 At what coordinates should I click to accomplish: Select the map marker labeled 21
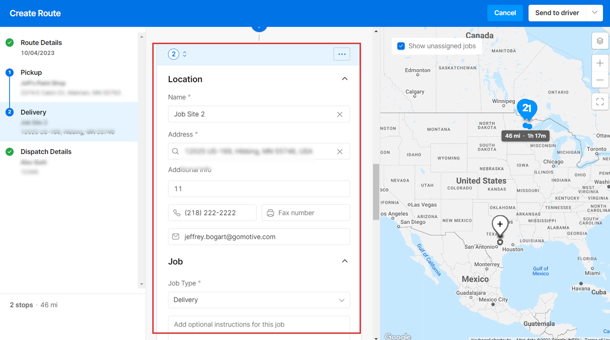[x=527, y=109]
